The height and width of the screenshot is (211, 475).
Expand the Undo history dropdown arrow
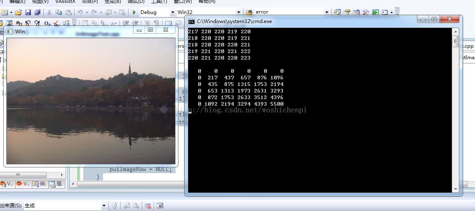tap(87, 12)
